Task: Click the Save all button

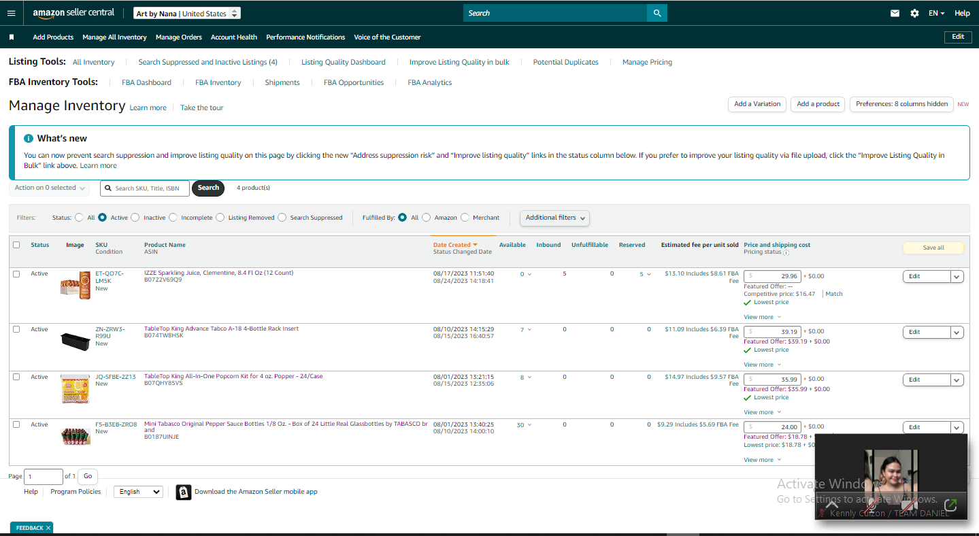Action: click(933, 248)
